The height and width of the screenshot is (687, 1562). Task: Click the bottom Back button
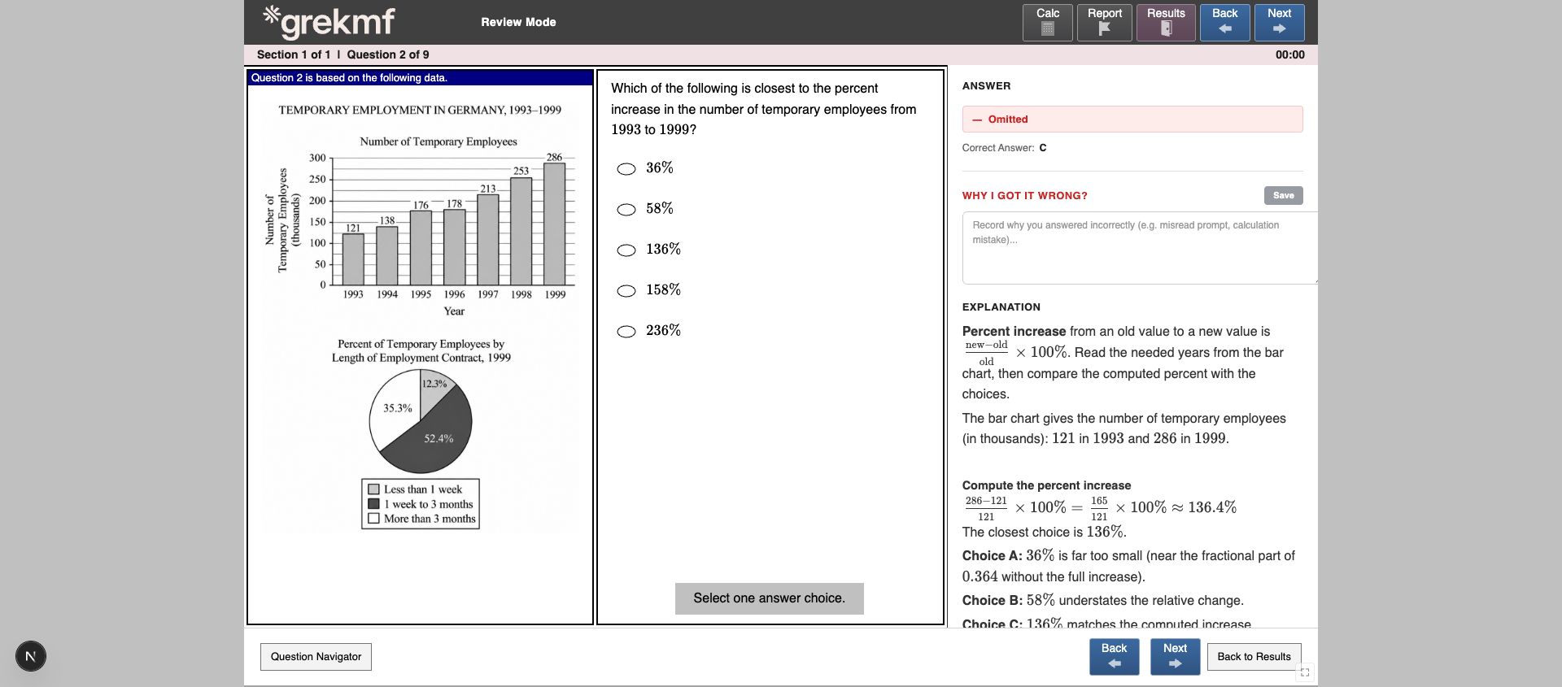pos(1114,657)
